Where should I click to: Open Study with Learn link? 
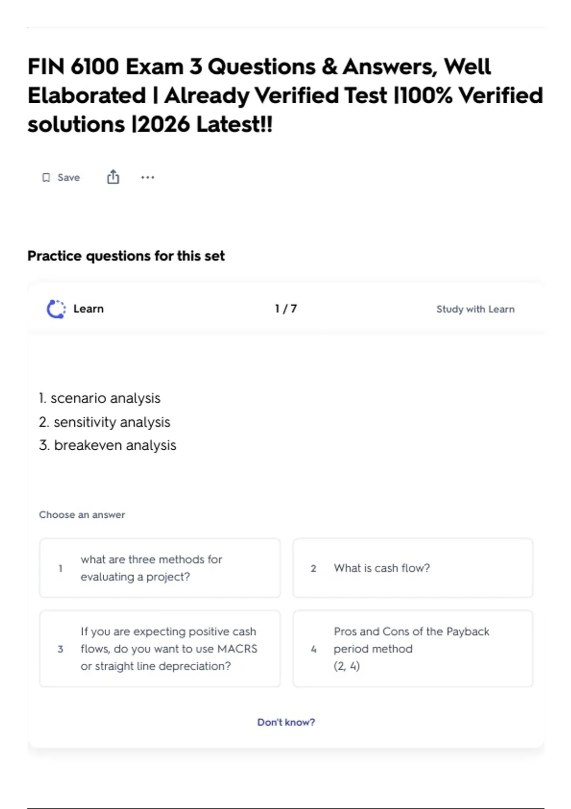point(475,309)
